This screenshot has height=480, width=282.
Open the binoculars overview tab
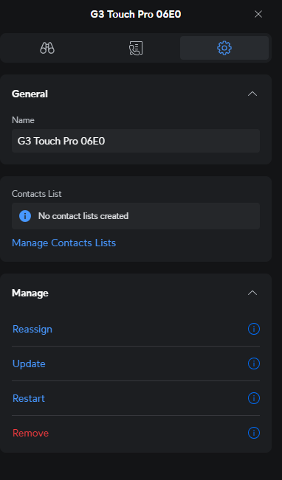pyautogui.click(x=47, y=48)
